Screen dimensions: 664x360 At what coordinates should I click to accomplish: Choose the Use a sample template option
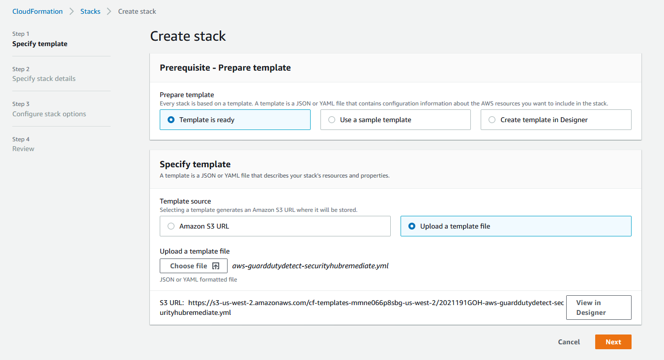[396, 120]
